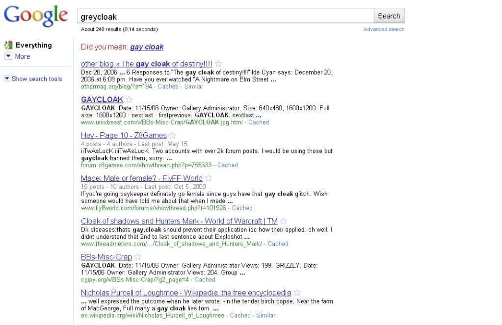Click star icon beside FlyFF World result
Viewport: 502px width, 325px height.
(209, 178)
